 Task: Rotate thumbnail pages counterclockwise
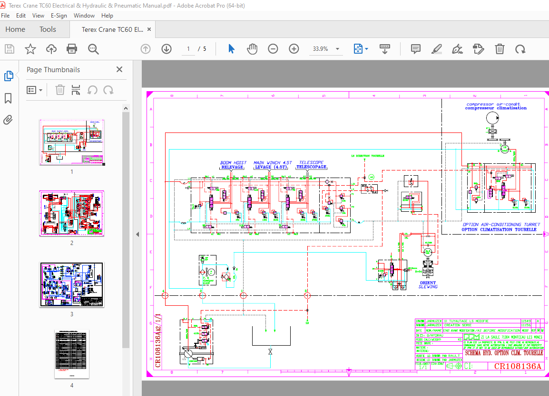pyautogui.click(x=92, y=90)
